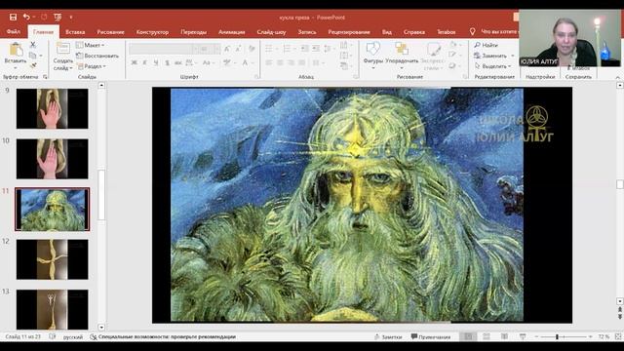Align text left in paragraph group
This screenshot has height=351, width=624.
pos(269,62)
